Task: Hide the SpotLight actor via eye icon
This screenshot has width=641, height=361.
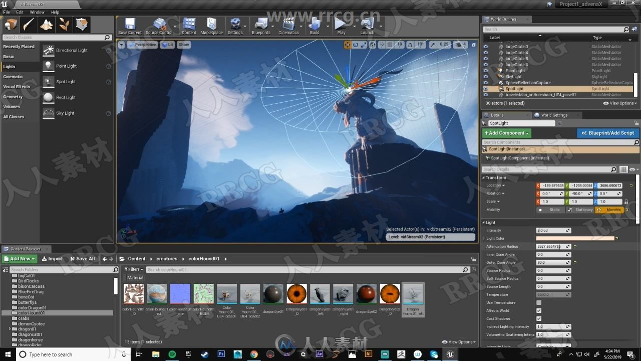Action: click(x=485, y=89)
